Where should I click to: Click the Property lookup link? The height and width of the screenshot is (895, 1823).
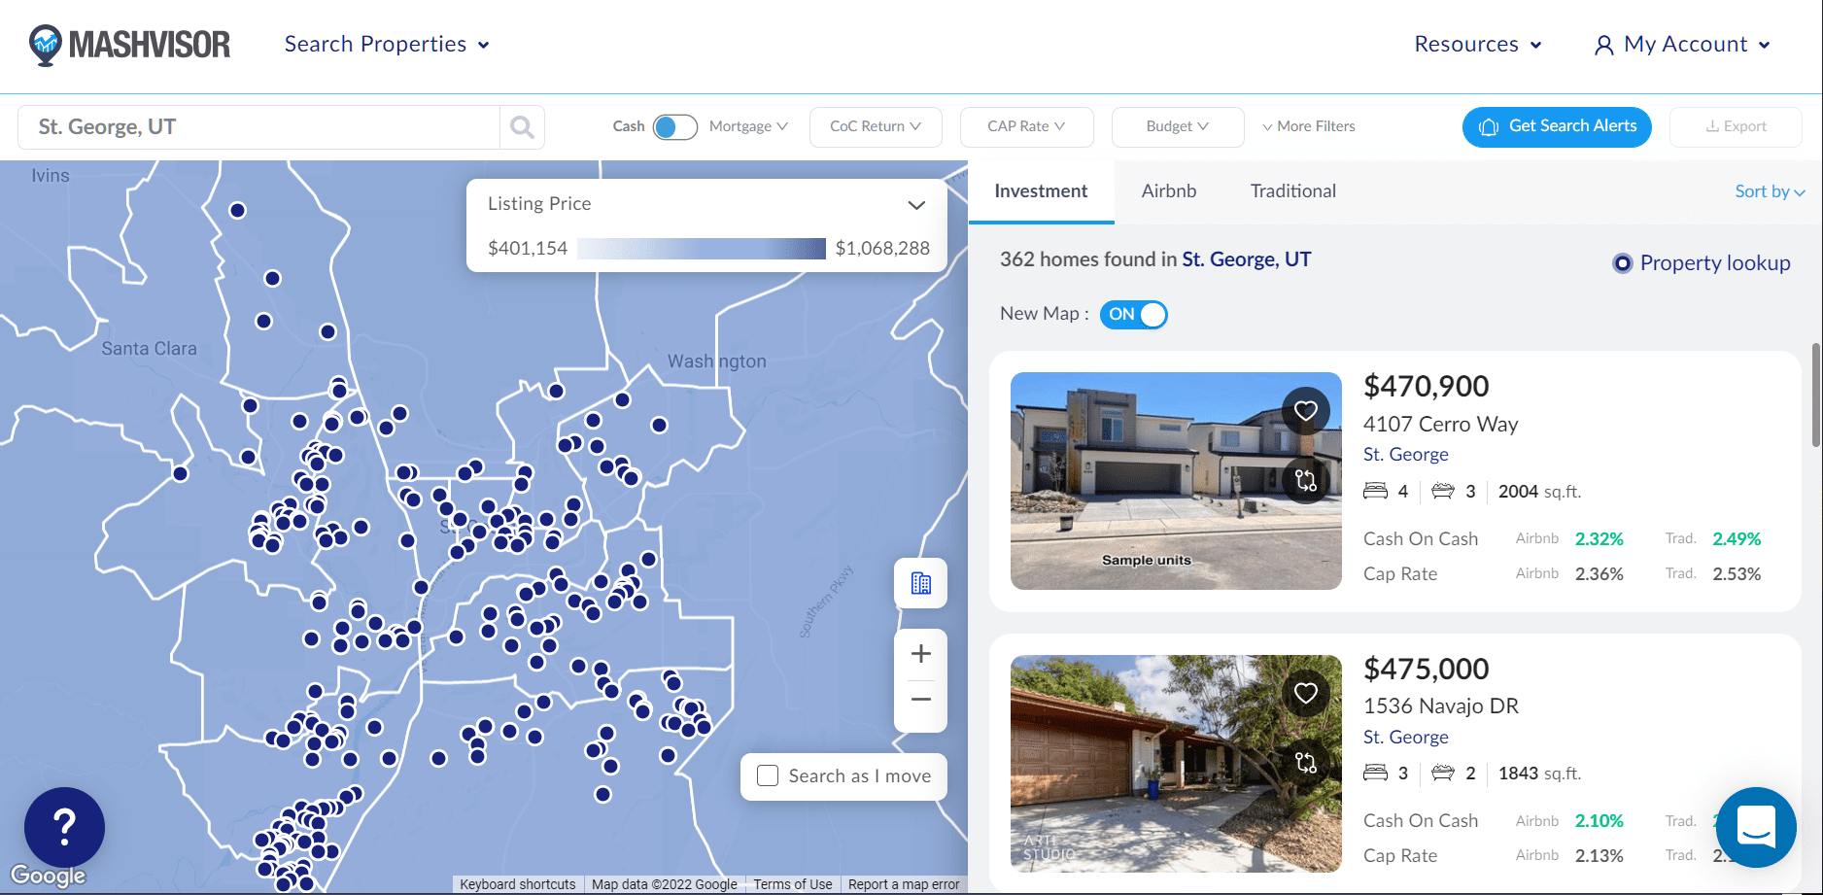[1714, 263]
